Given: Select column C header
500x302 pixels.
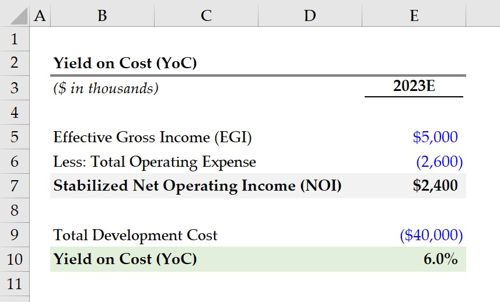Looking at the screenshot, I should pyautogui.click(x=207, y=16).
